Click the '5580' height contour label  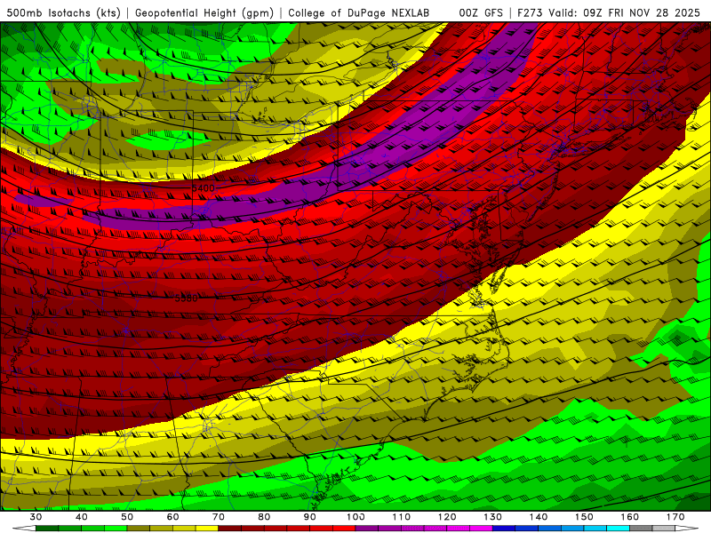pos(187,298)
